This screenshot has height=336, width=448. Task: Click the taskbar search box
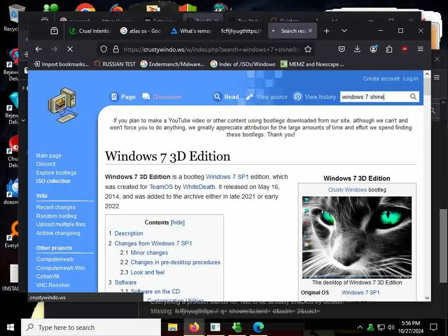coord(91,327)
